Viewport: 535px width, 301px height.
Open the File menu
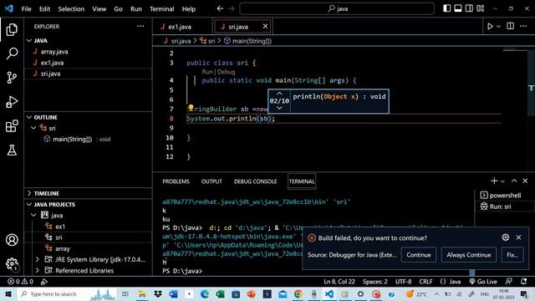coord(26,9)
